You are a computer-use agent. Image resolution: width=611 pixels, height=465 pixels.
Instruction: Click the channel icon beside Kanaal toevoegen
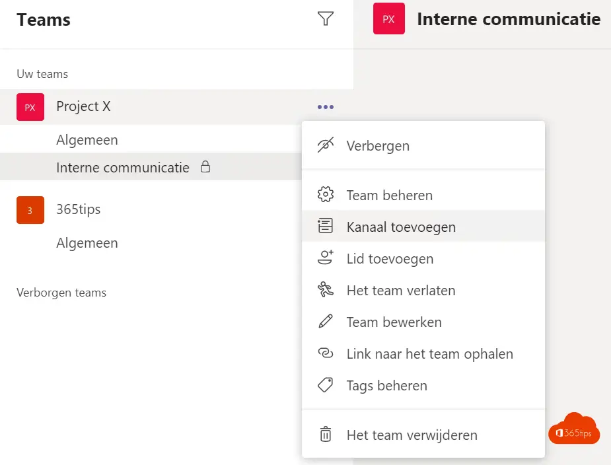(x=326, y=226)
